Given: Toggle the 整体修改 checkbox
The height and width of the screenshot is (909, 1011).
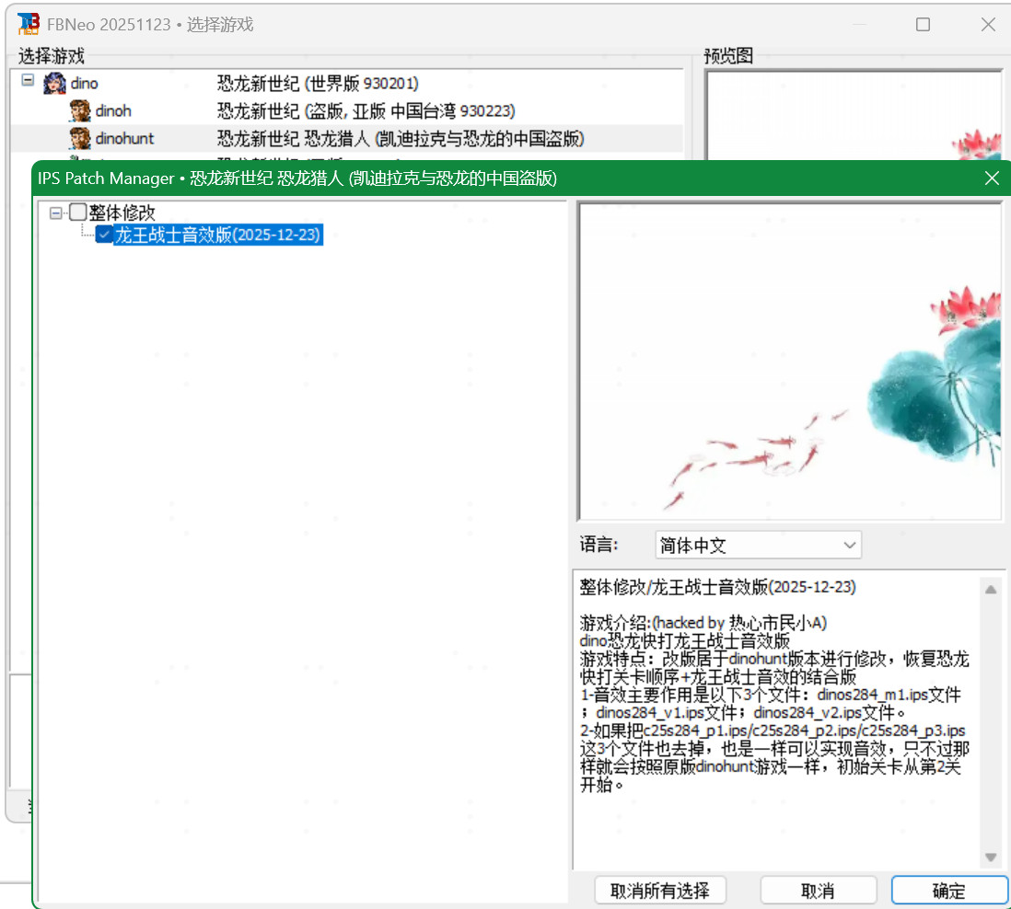Looking at the screenshot, I should [x=78, y=213].
